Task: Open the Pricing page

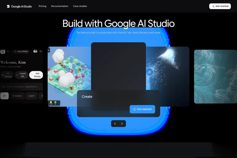Action: click(43, 6)
